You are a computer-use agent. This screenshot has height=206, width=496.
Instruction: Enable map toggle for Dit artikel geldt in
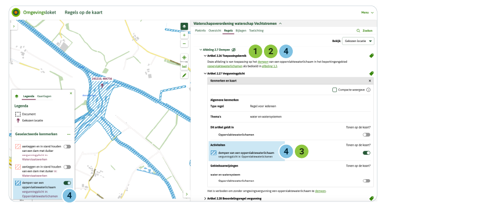(x=366, y=135)
